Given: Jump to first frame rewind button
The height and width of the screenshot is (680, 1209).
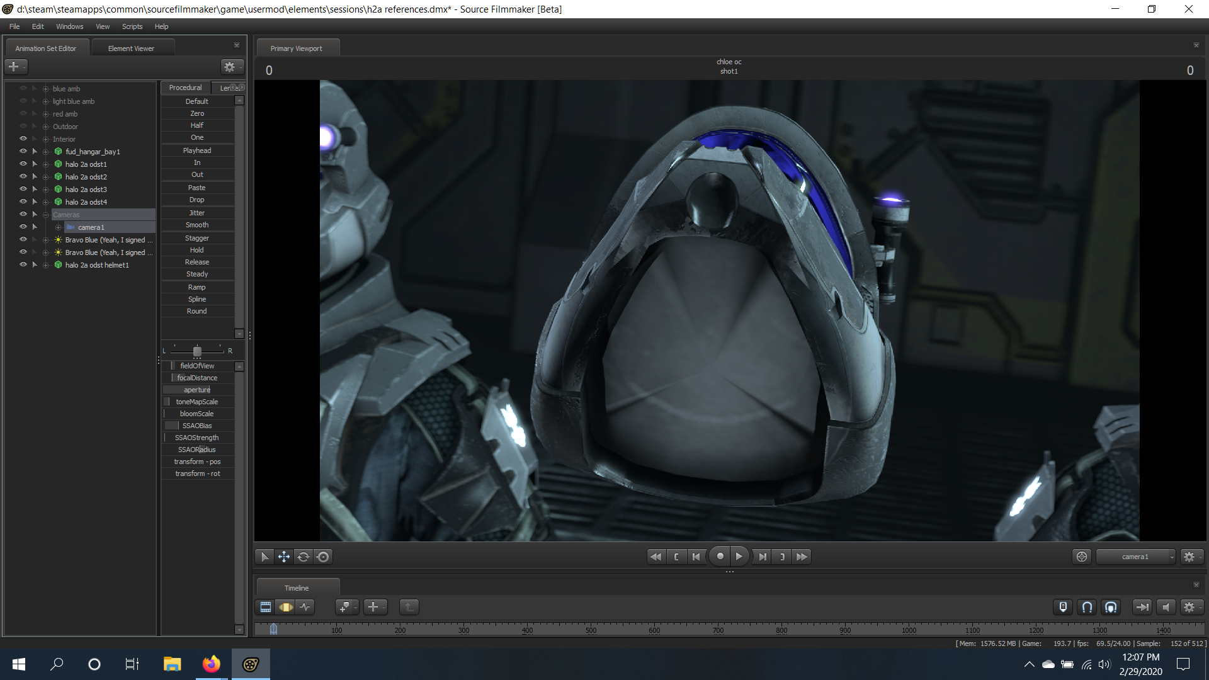Looking at the screenshot, I should (656, 557).
